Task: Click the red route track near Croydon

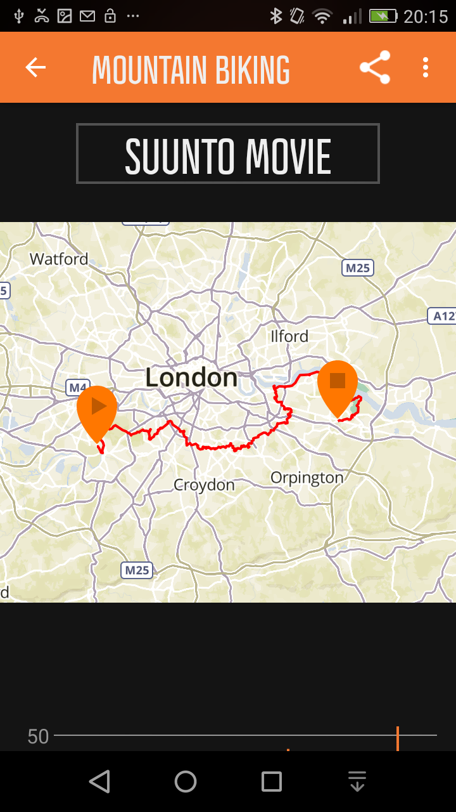Action: point(215,447)
